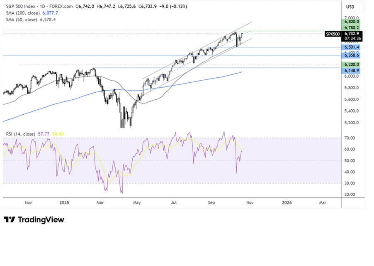Select the green 6,780.2 price level label

[x=352, y=28]
